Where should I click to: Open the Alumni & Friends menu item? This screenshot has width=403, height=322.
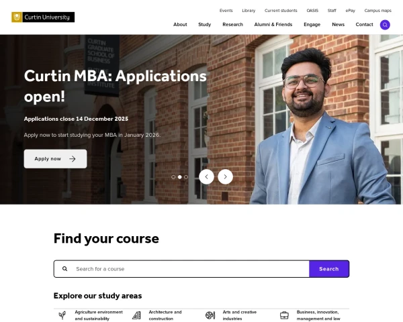click(273, 24)
